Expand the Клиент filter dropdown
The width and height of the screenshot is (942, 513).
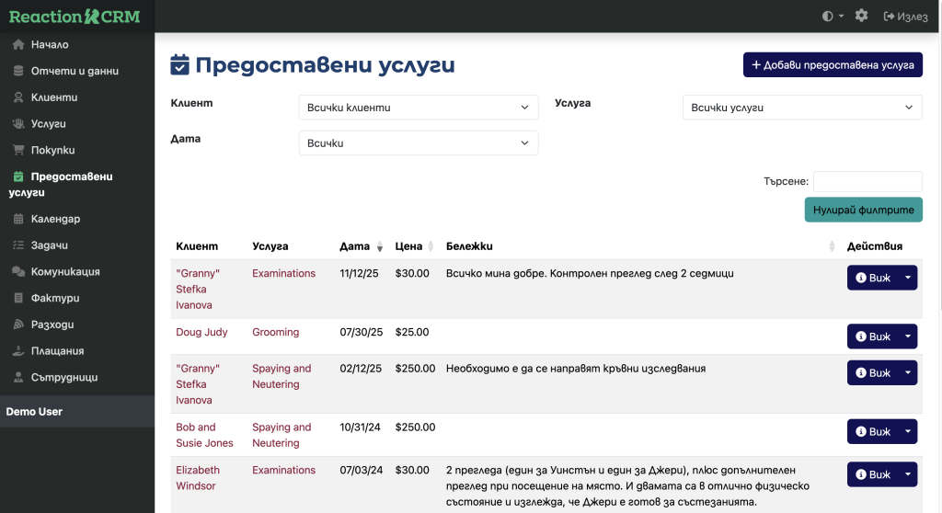coord(419,108)
